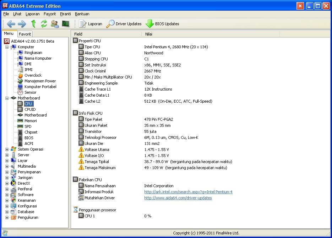Click the Driver Updates magnifier icon

(x=110, y=24)
